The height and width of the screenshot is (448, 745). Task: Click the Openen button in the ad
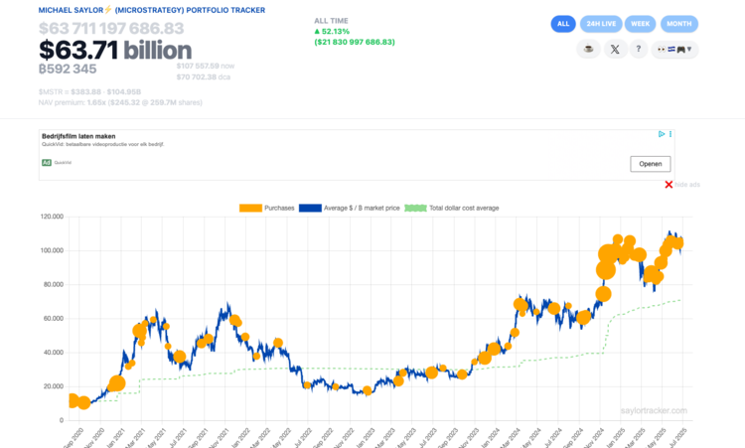click(650, 164)
